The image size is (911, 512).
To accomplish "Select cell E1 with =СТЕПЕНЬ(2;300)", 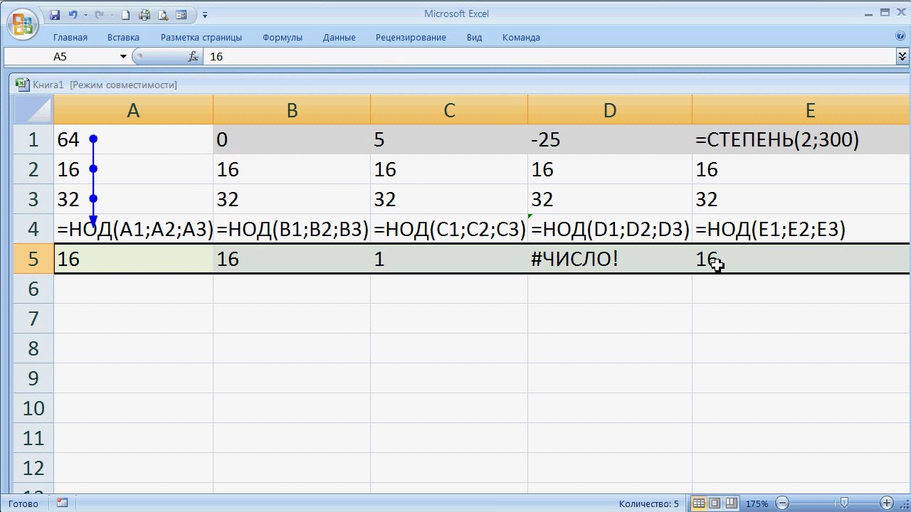I will point(801,139).
